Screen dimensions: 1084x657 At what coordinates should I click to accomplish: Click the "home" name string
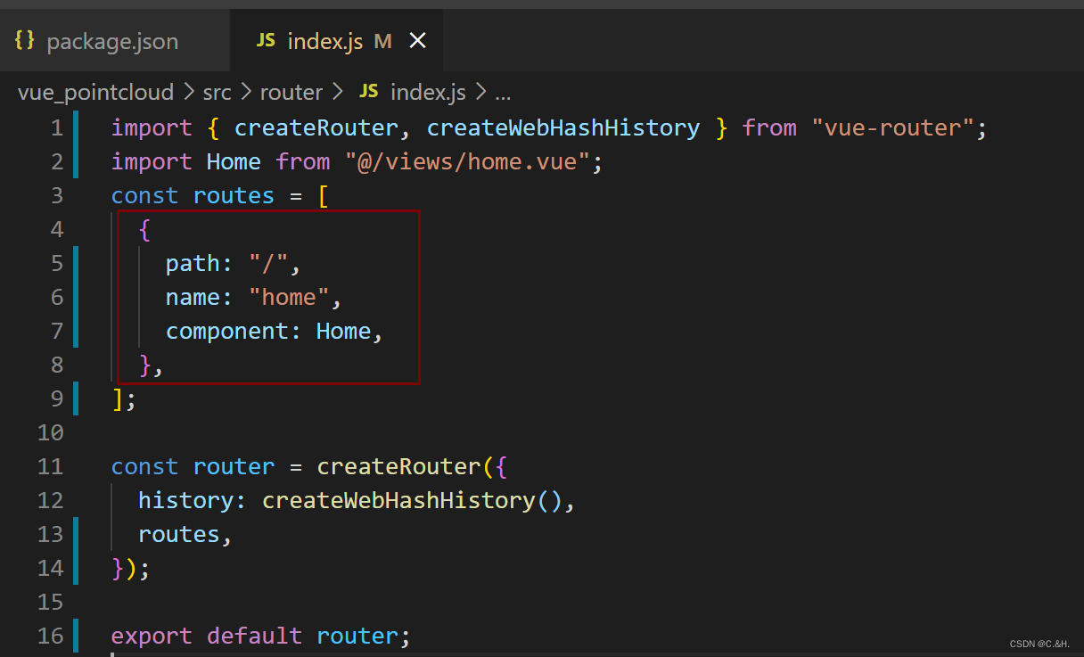click(x=289, y=298)
